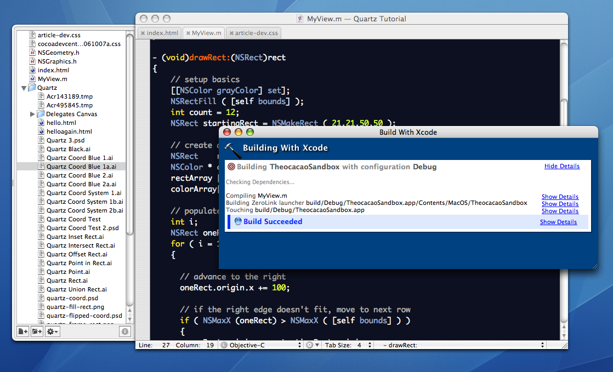
Task: Open the gear action menu in drawer
Action: click(x=52, y=331)
